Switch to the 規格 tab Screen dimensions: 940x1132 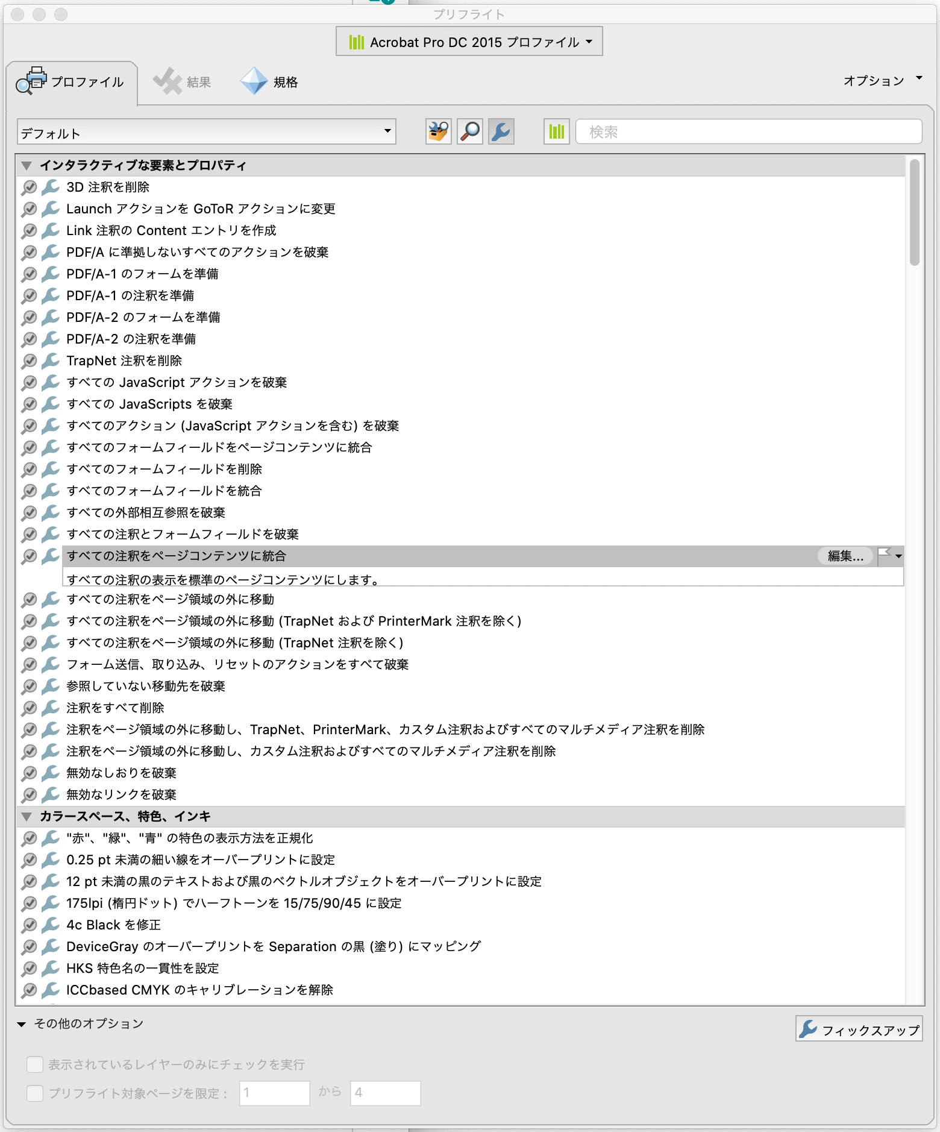point(269,82)
